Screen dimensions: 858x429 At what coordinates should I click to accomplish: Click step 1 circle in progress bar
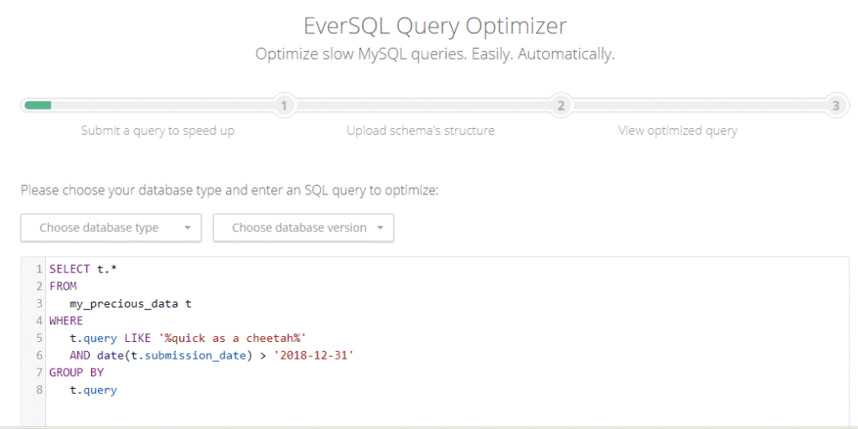(x=283, y=105)
